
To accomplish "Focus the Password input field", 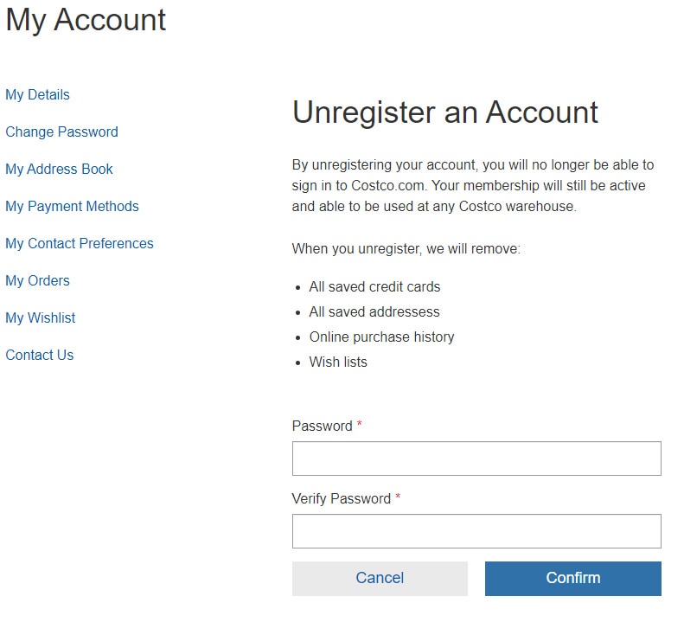I will tap(476, 459).
